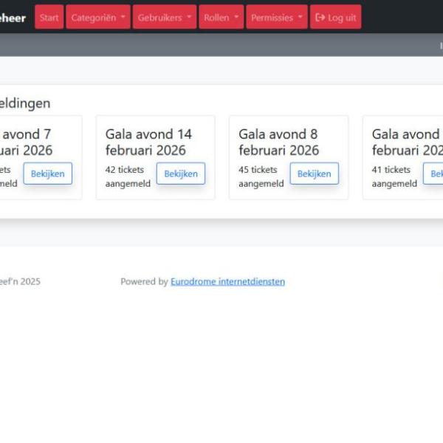Screen dimensions: 443x443
Task: Select the Gala avond 8 februari 2026 title
Action: 278,142
